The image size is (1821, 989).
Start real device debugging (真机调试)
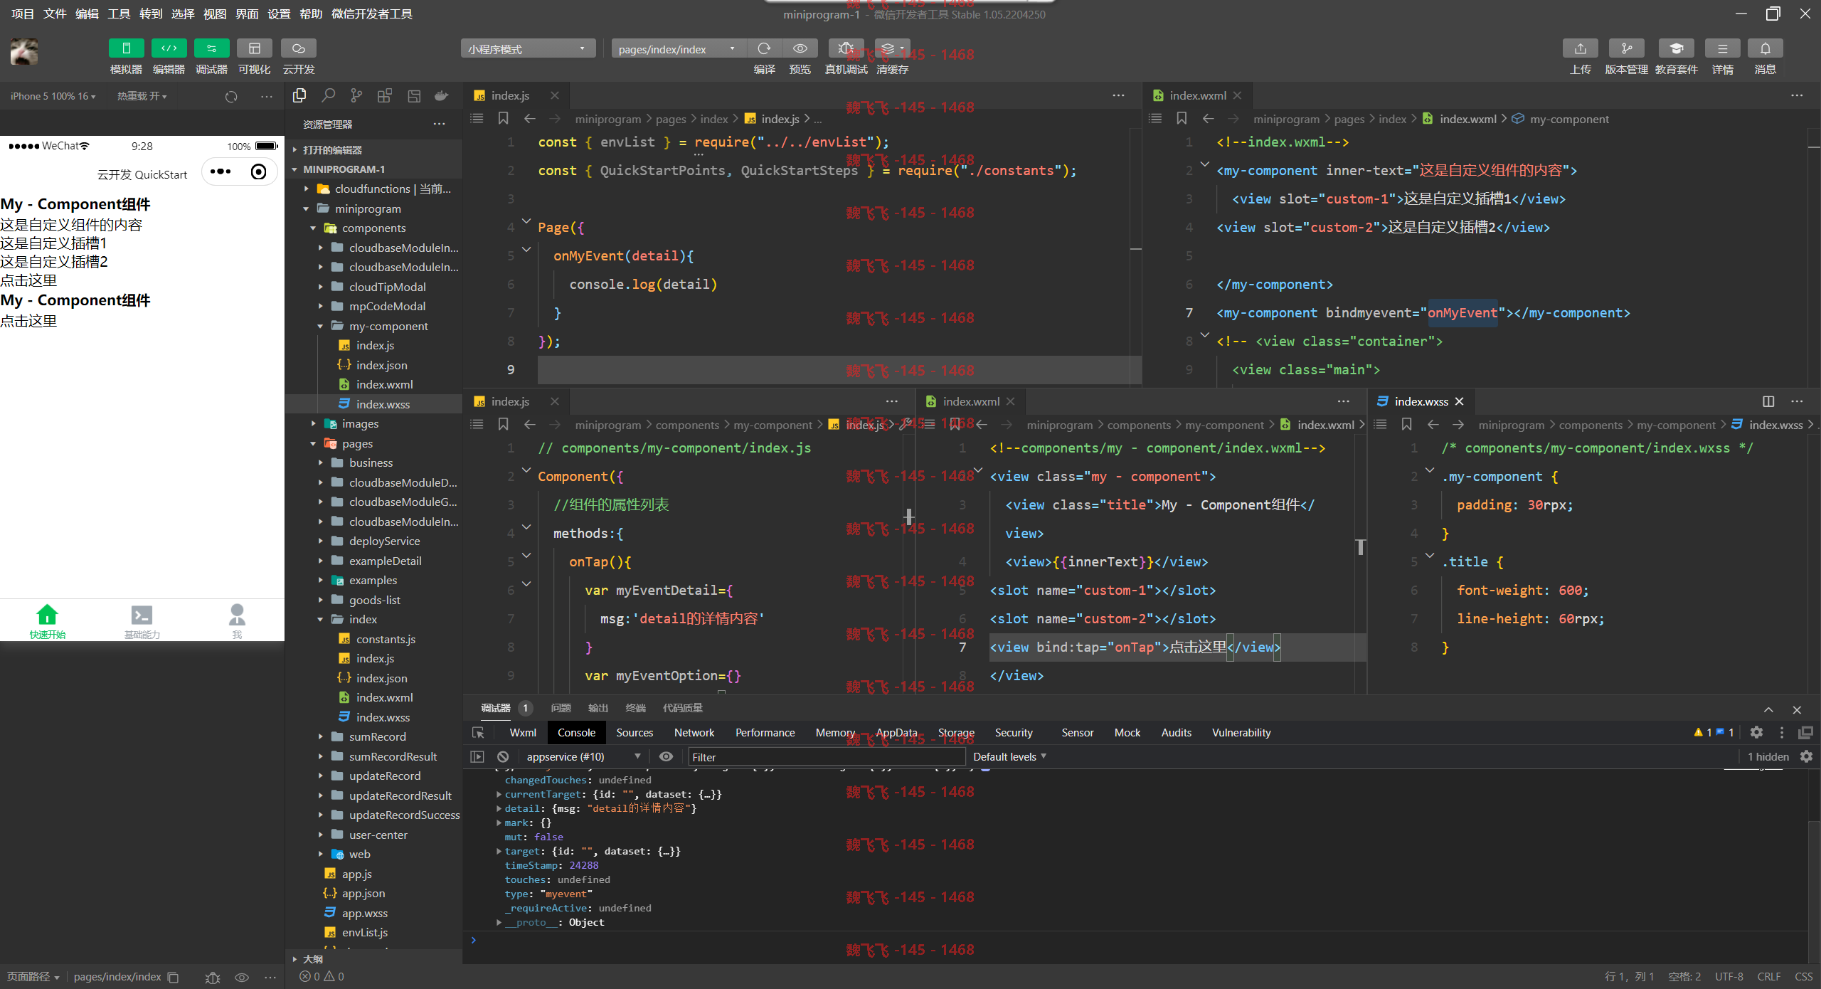point(846,48)
